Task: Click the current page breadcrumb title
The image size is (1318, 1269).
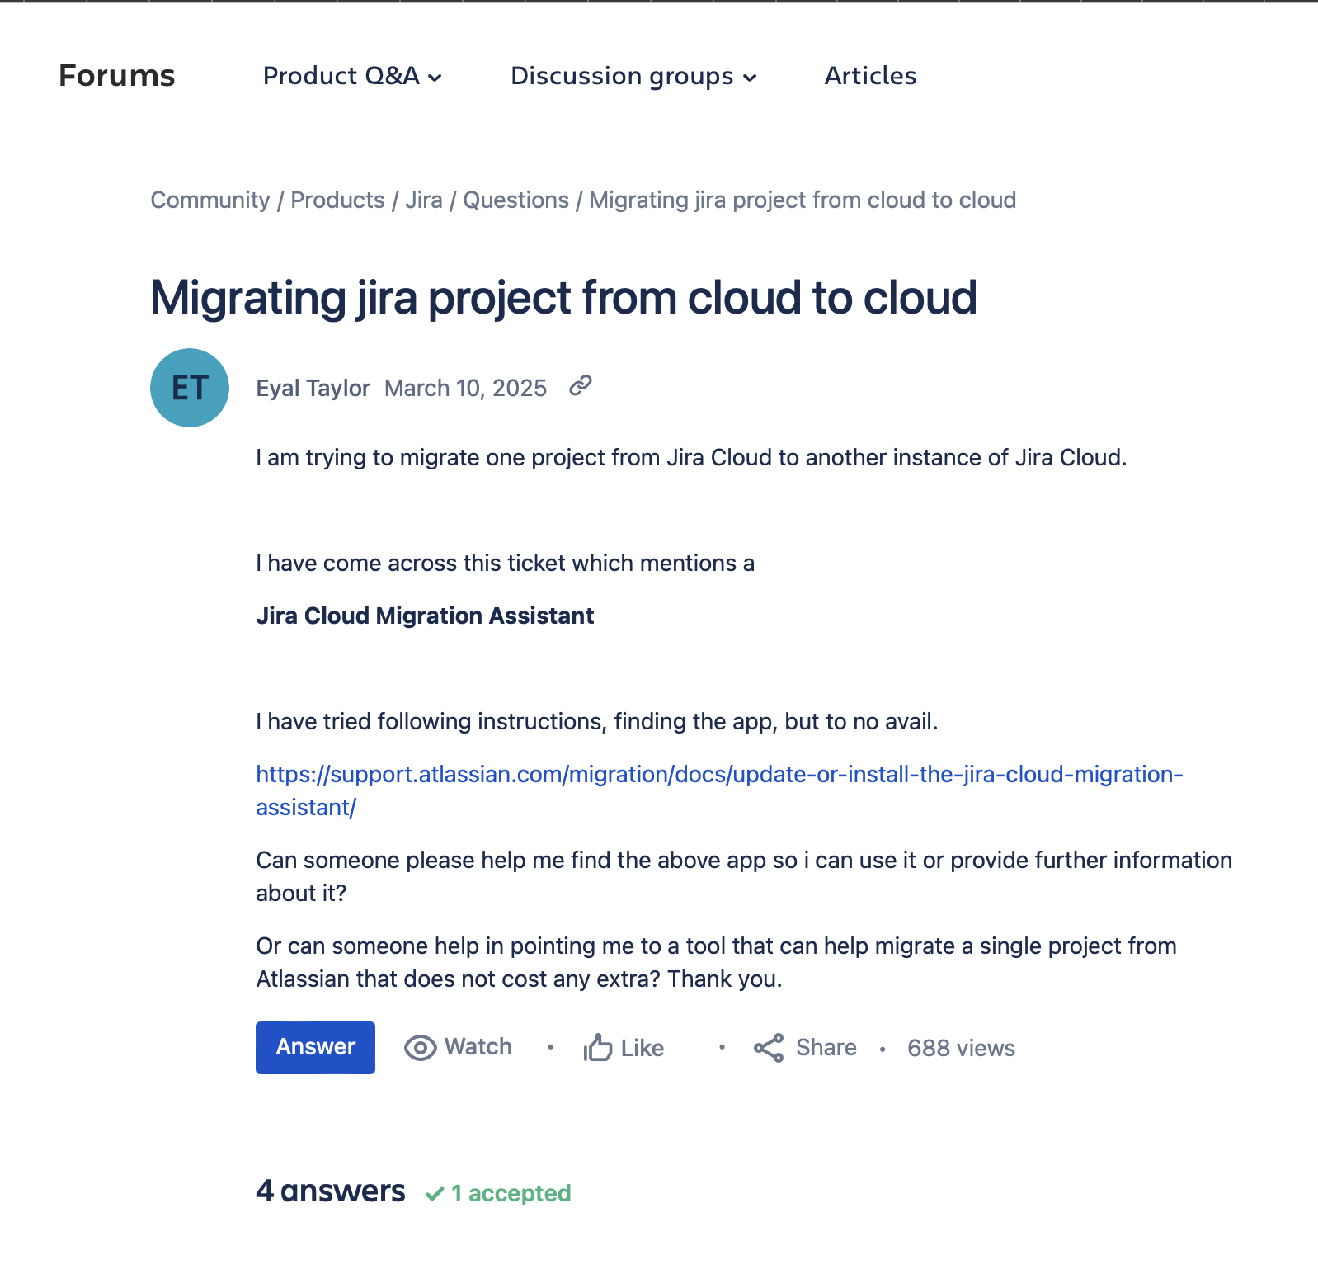Action: click(x=803, y=200)
